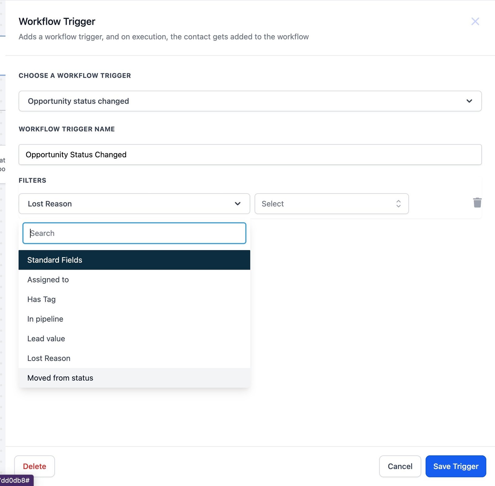Click up-down arrows on Select field
Image resolution: width=495 pixels, height=486 pixels.
click(398, 204)
